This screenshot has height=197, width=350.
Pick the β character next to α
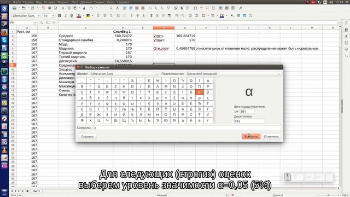coord(208,92)
